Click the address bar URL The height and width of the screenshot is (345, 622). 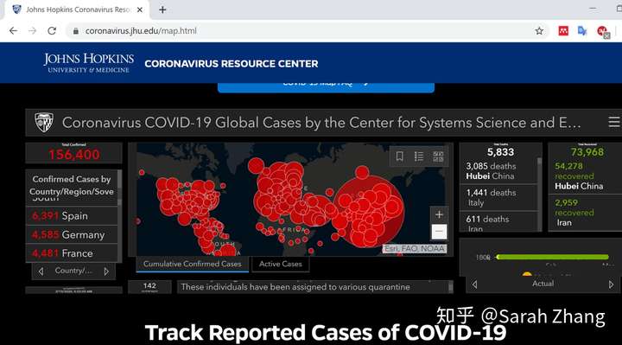coord(141,31)
